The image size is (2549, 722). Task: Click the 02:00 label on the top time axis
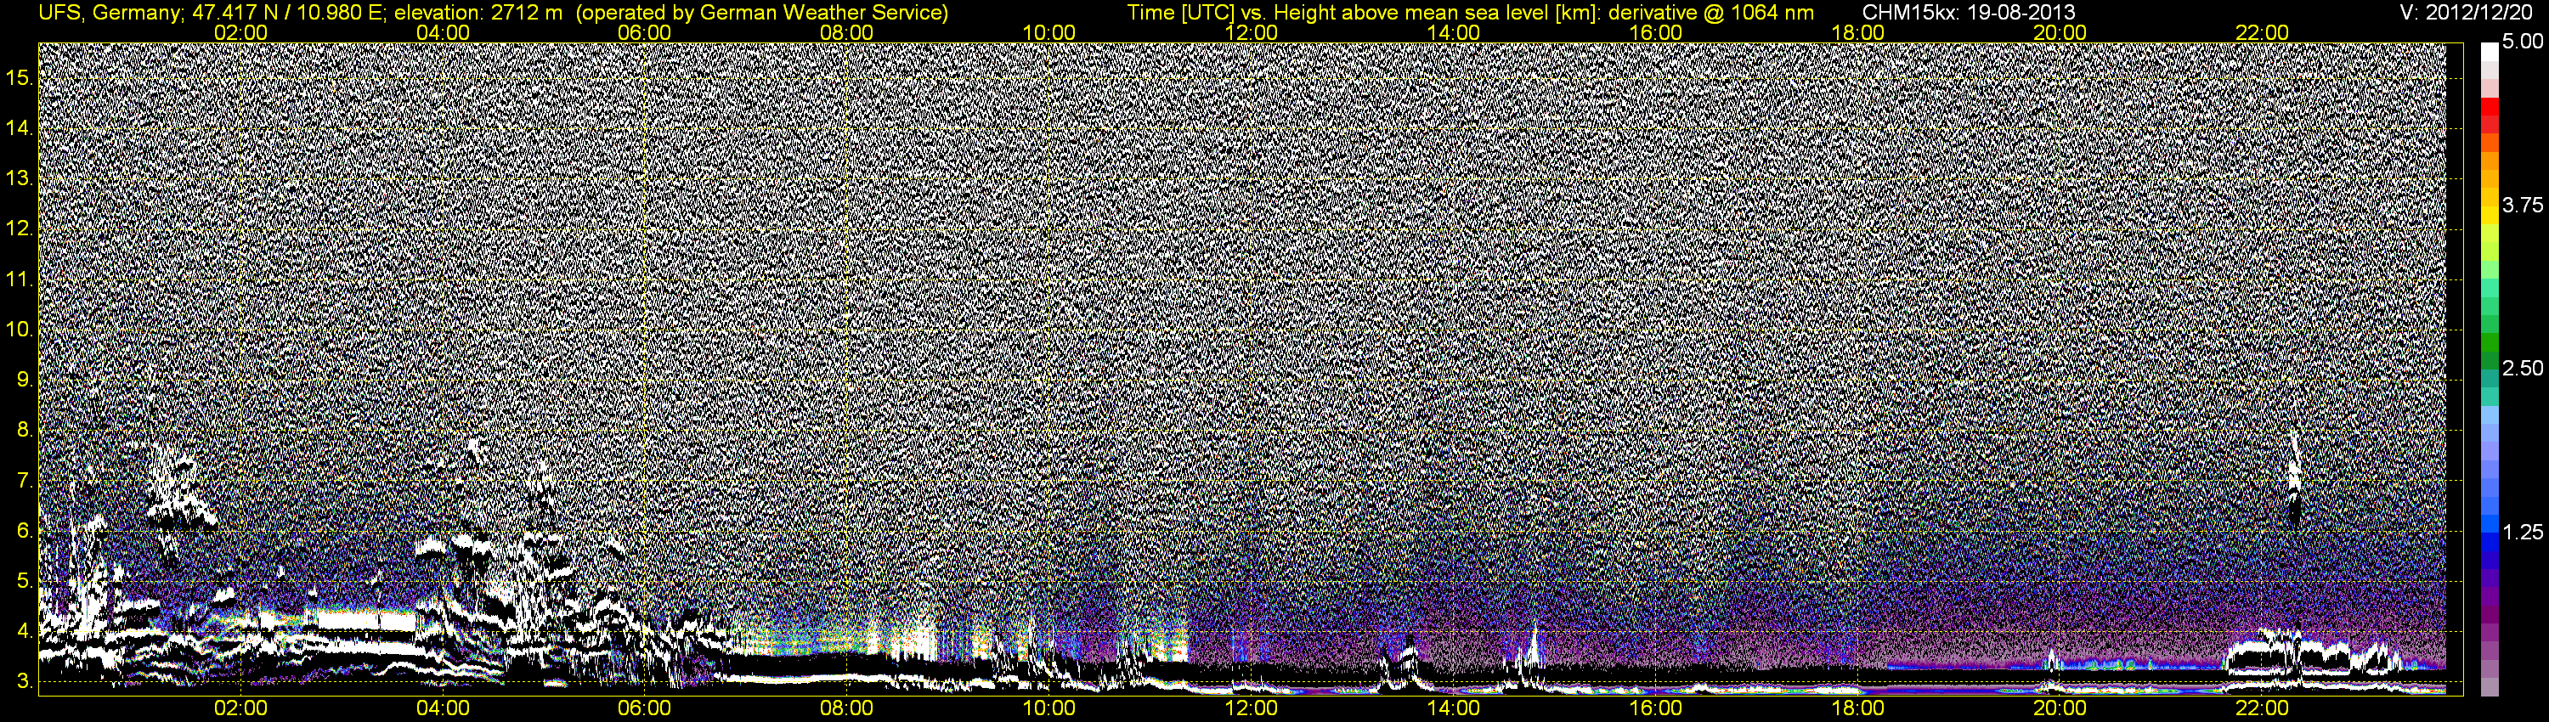coord(240,32)
